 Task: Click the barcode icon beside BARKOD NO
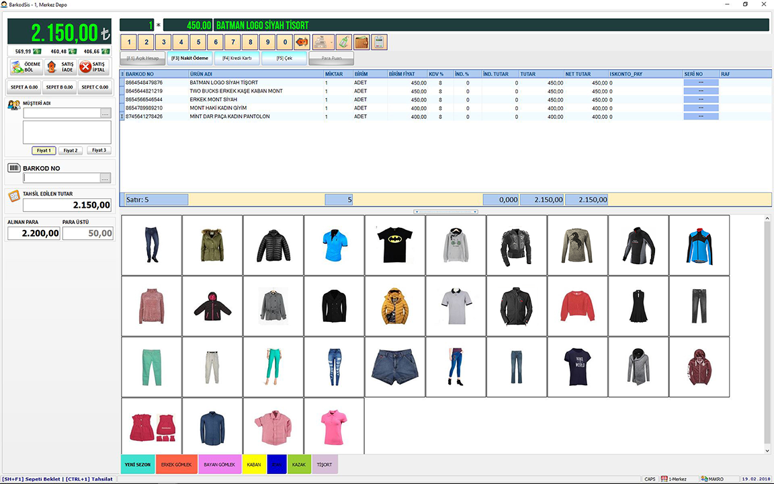14,168
